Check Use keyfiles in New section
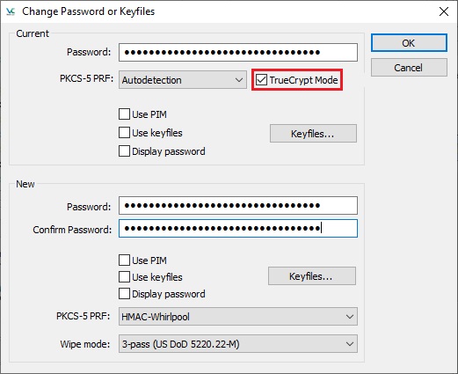The height and width of the screenshot is (374, 458). [124, 277]
